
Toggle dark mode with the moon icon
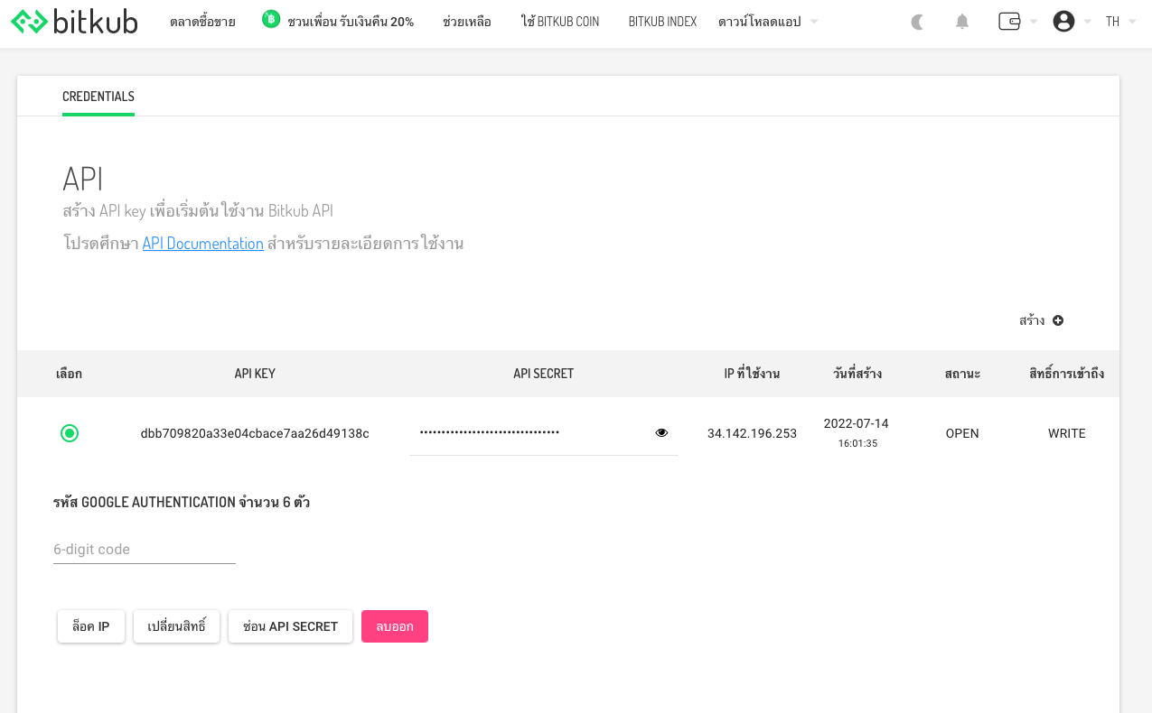pyautogui.click(x=916, y=22)
